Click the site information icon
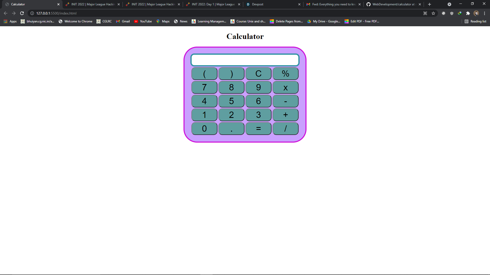Viewport: 490px width, 275px height. point(32,13)
